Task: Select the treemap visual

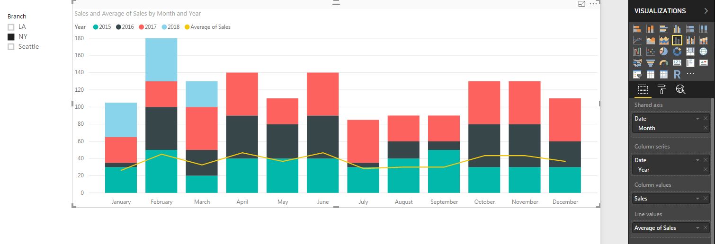Action: pos(690,52)
